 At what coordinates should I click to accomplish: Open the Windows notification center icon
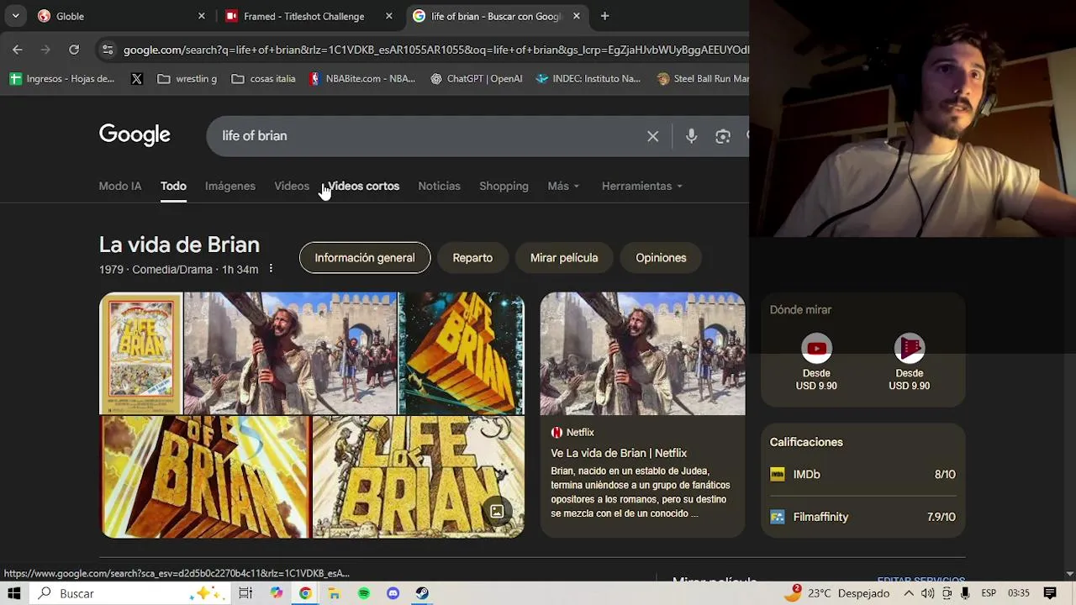tap(1050, 593)
